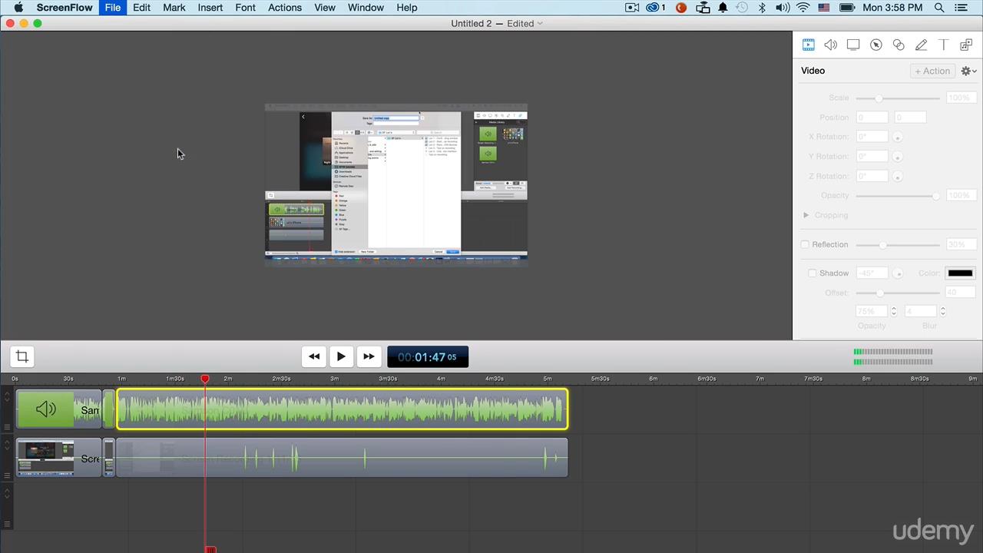Screen dimensions: 983x553
Task: Open the Callout properties tab icon
Action: pyautogui.click(x=875, y=45)
